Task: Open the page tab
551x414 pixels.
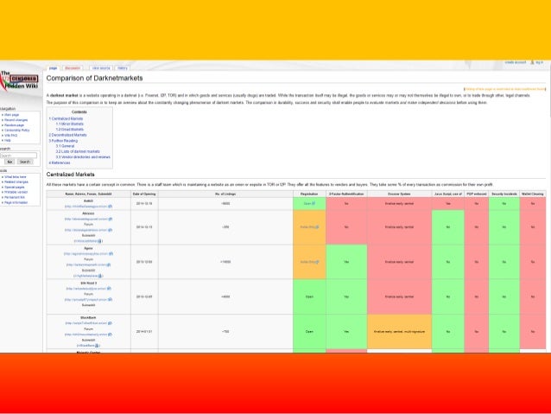Action: click(54, 67)
